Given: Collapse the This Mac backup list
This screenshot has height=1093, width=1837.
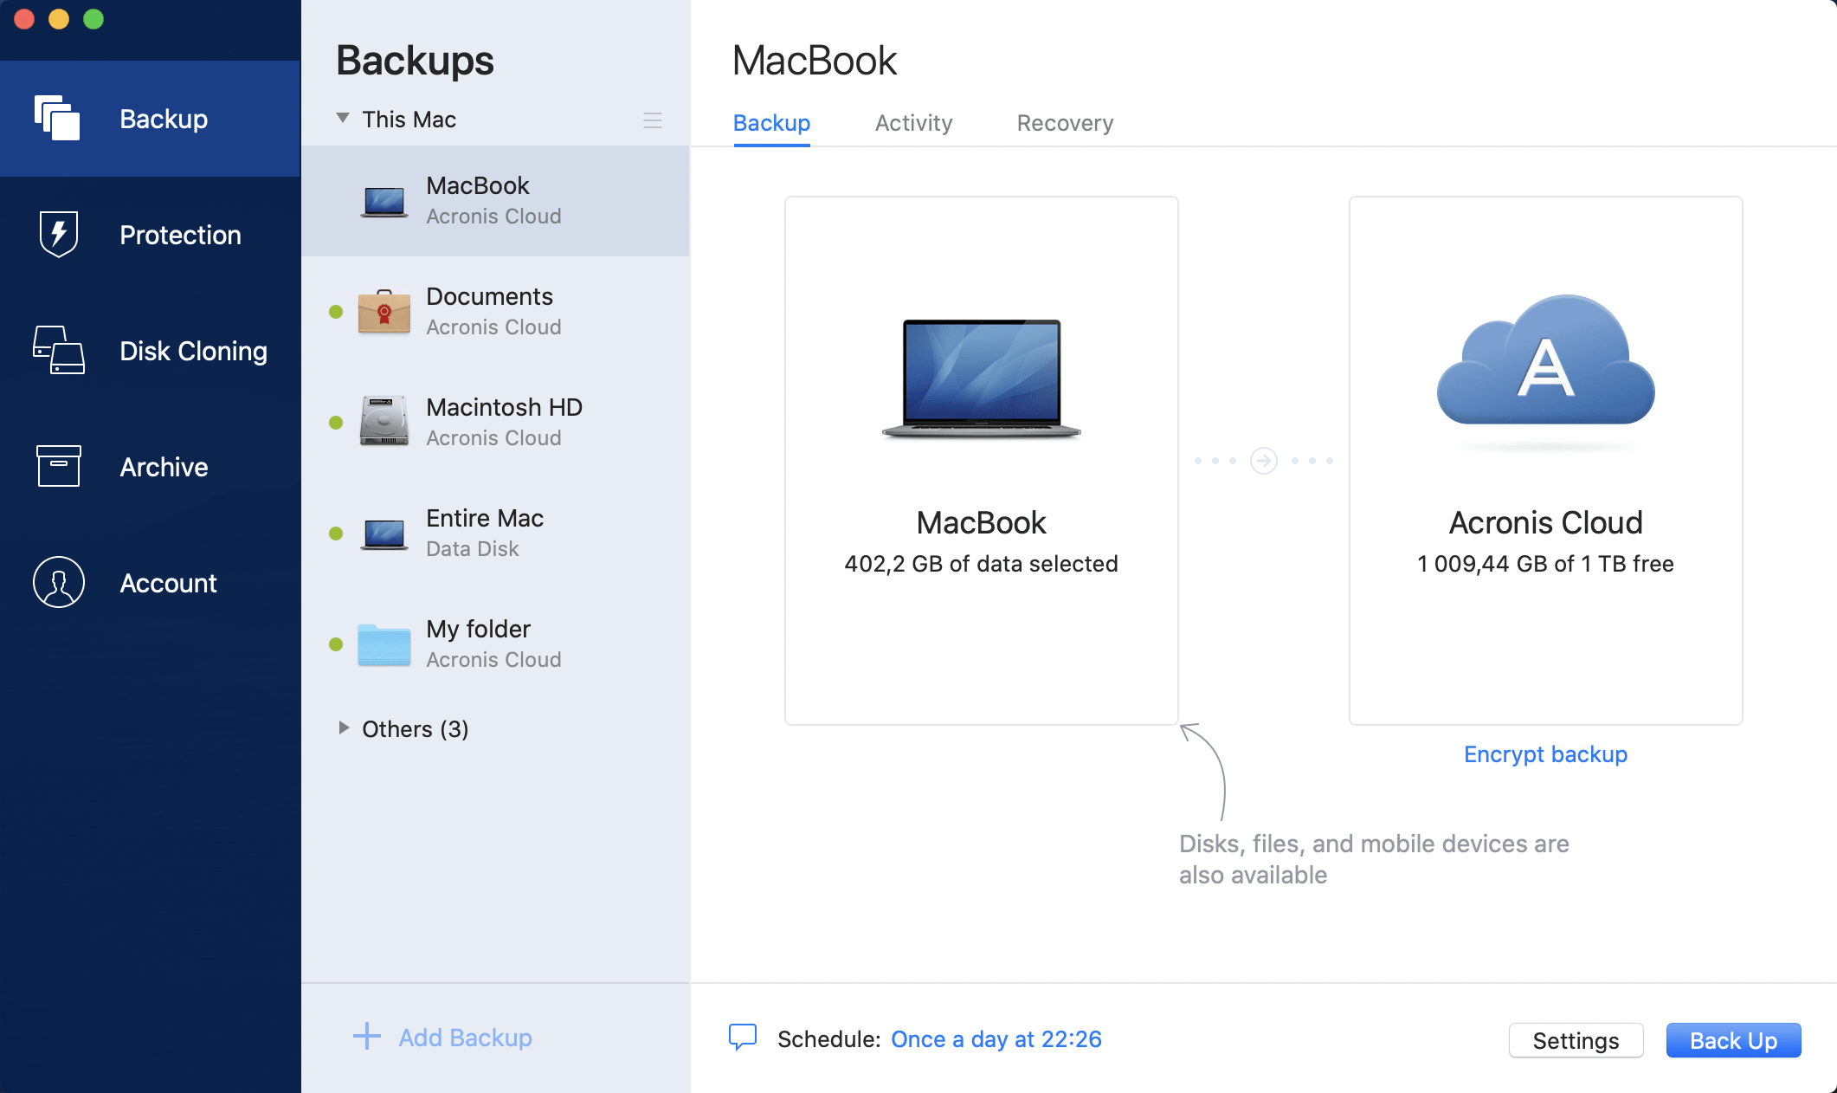Looking at the screenshot, I should pyautogui.click(x=343, y=119).
